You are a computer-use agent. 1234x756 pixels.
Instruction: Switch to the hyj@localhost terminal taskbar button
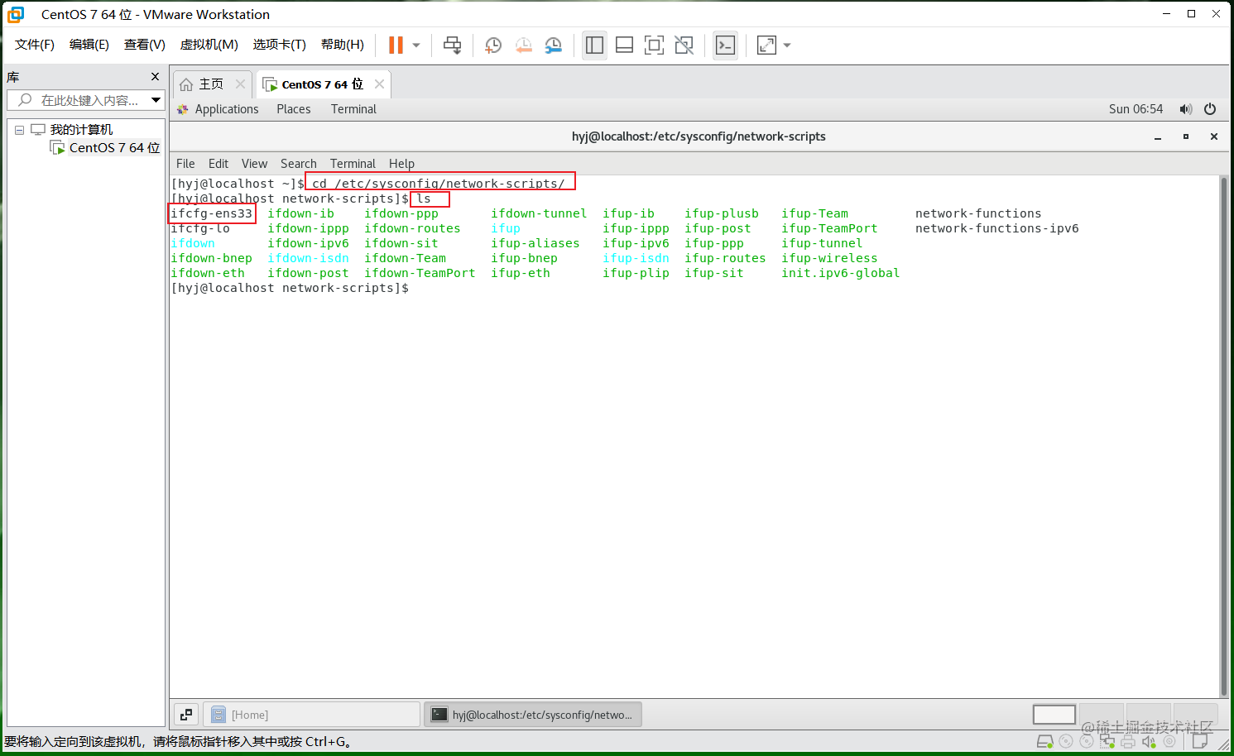pos(533,715)
